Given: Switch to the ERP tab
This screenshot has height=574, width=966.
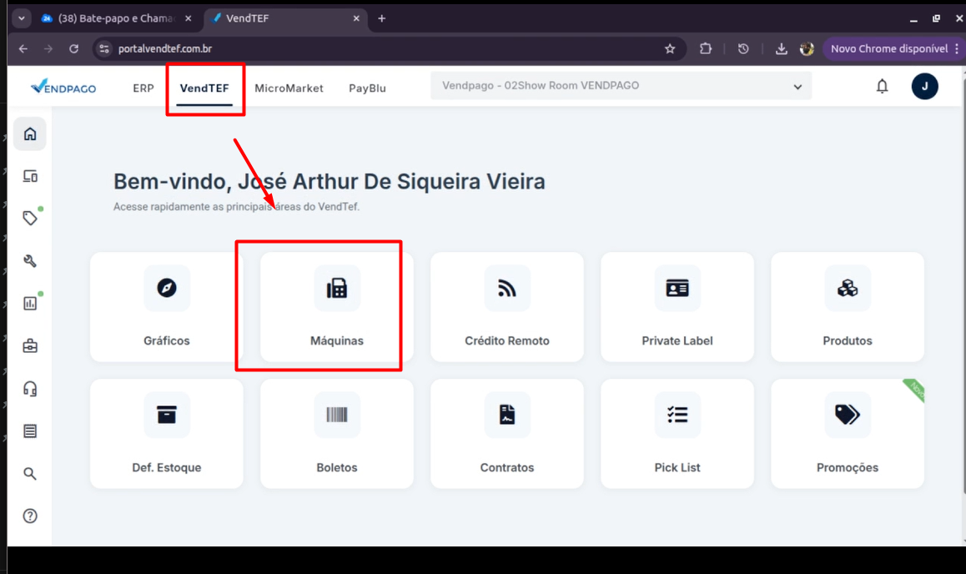Looking at the screenshot, I should (x=143, y=88).
